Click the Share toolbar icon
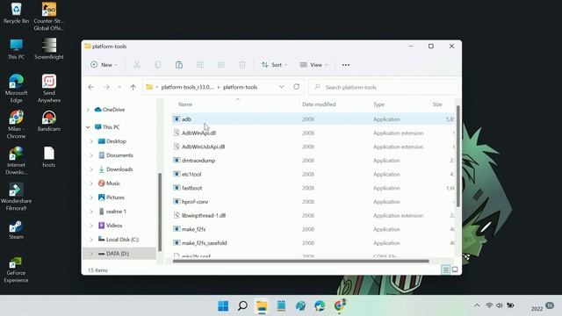 coord(221,65)
